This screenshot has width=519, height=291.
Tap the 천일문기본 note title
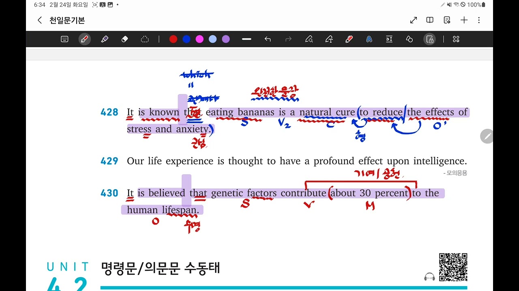click(x=67, y=20)
